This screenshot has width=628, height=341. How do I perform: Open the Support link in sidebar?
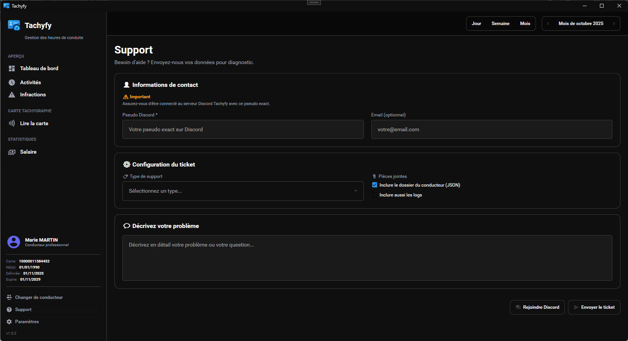click(23, 310)
